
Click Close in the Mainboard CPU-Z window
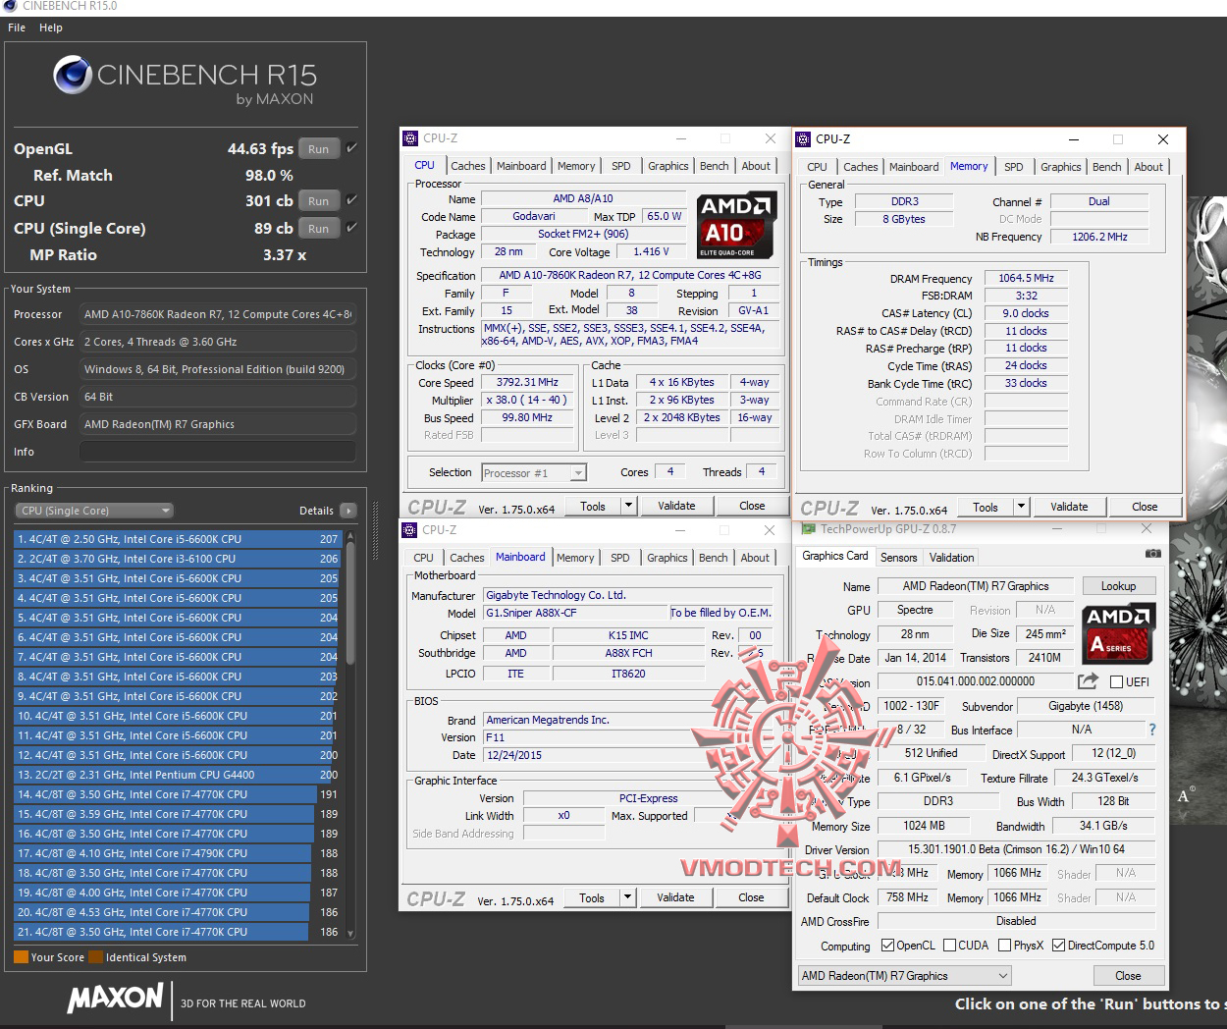coord(751,897)
